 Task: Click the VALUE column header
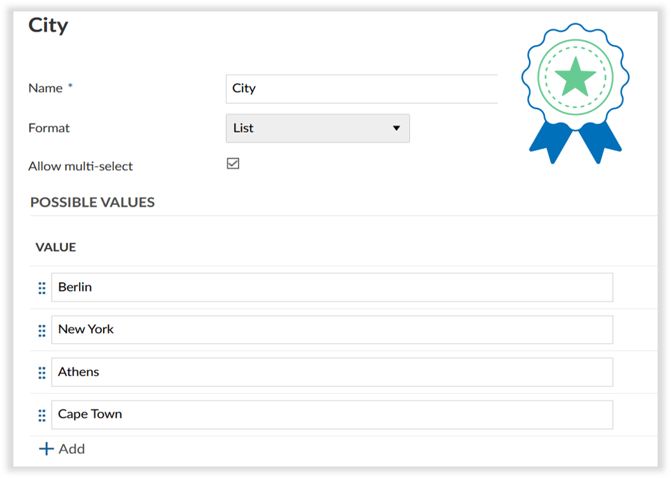coord(56,247)
